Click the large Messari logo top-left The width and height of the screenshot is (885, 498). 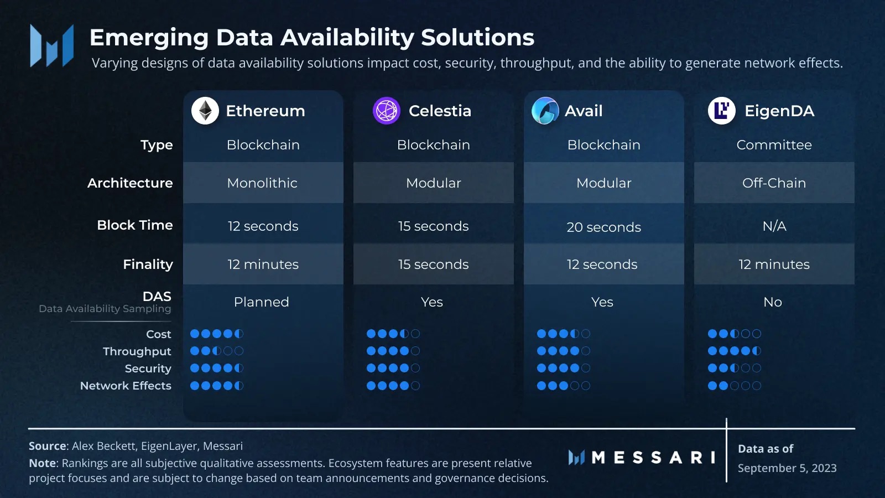tap(52, 46)
